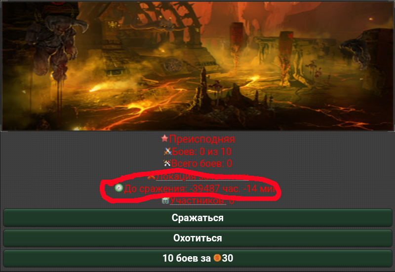Buy 10 fights for 30 coins
This screenshot has width=395, height=272.
pos(197,258)
